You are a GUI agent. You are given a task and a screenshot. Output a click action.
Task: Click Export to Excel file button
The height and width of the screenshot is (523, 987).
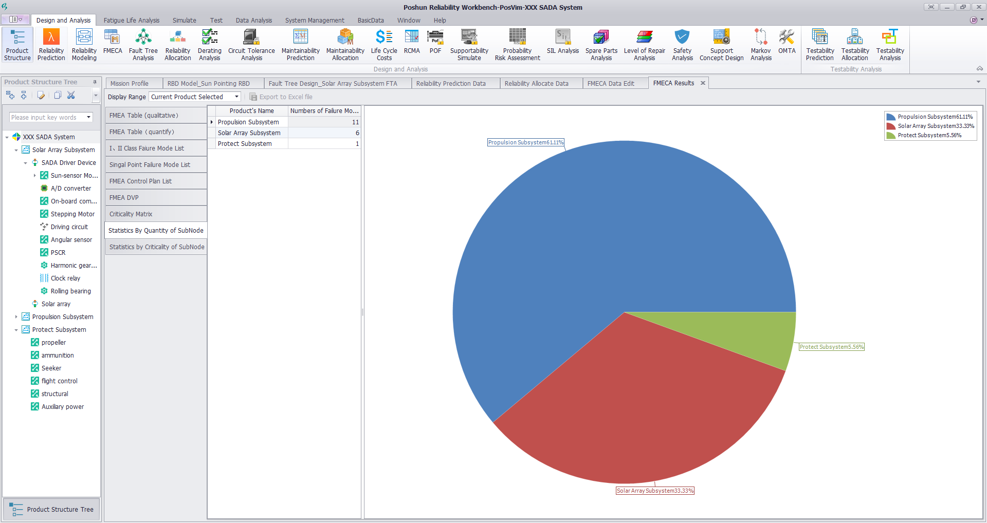(281, 97)
